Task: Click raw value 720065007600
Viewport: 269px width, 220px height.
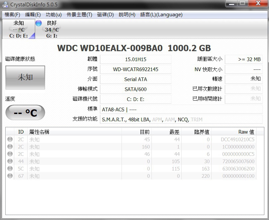Action: point(238,161)
